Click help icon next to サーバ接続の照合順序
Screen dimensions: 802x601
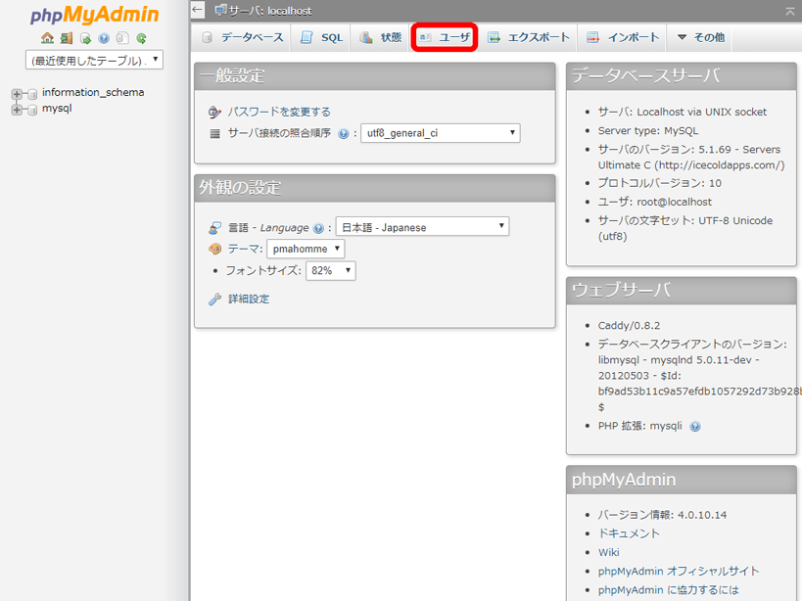[344, 134]
